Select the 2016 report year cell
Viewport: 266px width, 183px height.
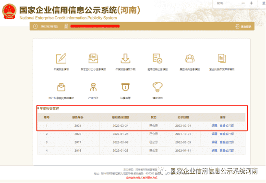[x=78, y=151]
